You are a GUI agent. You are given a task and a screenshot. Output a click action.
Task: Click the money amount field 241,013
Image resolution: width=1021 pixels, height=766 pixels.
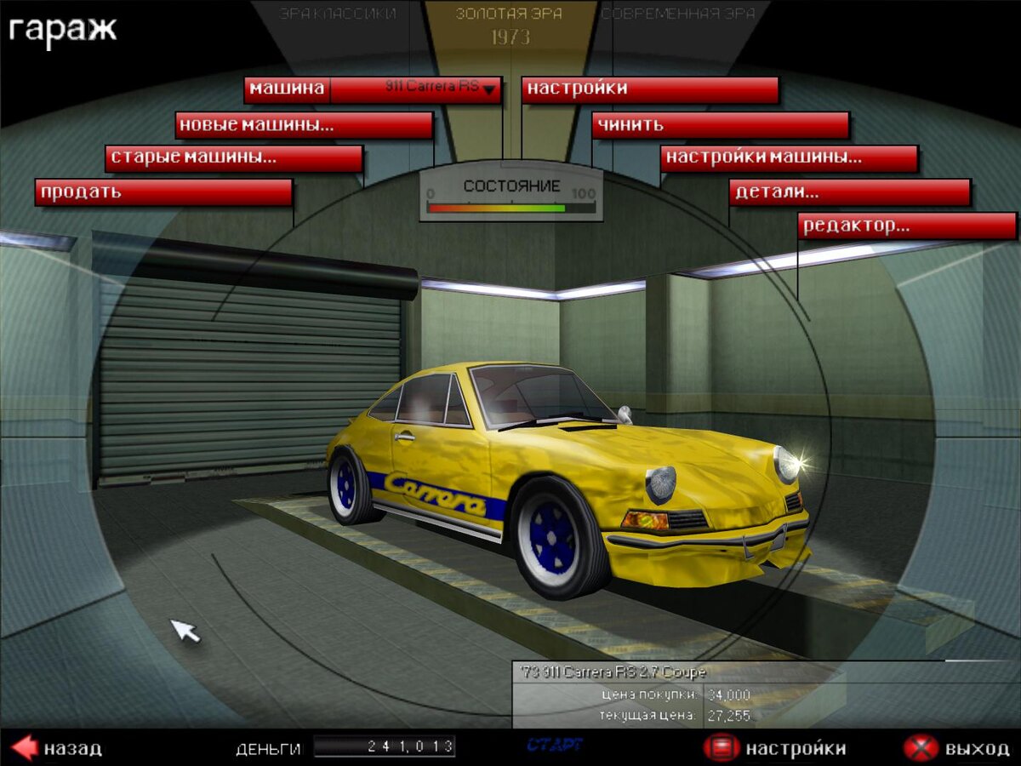tap(385, 747)
